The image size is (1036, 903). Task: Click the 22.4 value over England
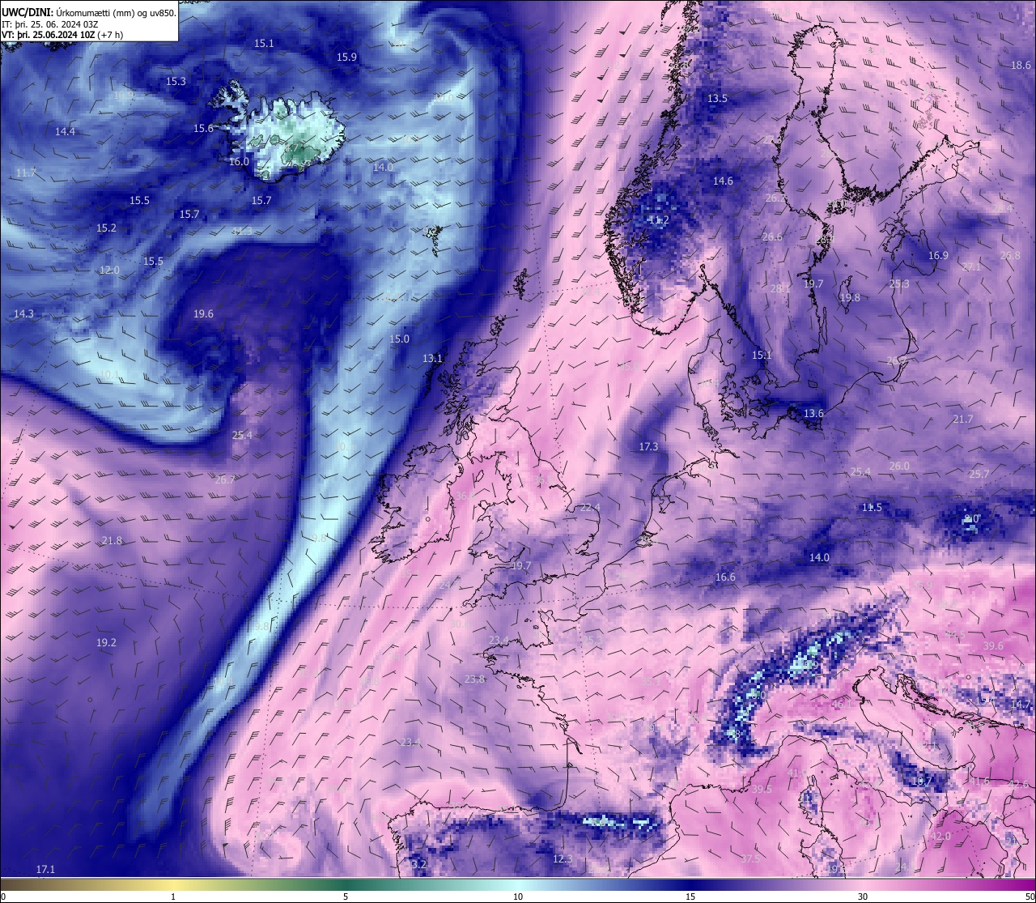590,508
